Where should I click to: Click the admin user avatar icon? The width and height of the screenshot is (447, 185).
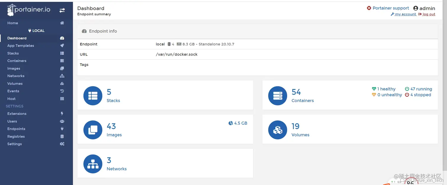(416, 8)
